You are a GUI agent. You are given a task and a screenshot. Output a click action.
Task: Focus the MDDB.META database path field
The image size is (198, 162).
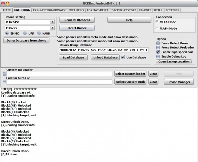[104, 50]
